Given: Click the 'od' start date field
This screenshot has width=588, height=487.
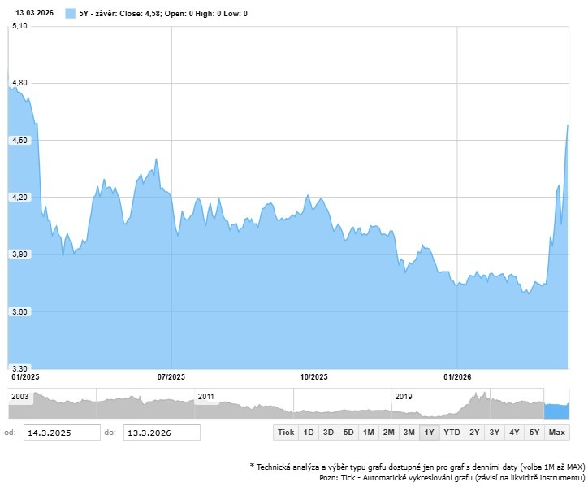Looking at the screenshot, I should pyautogui.click(x=62, y=433).
